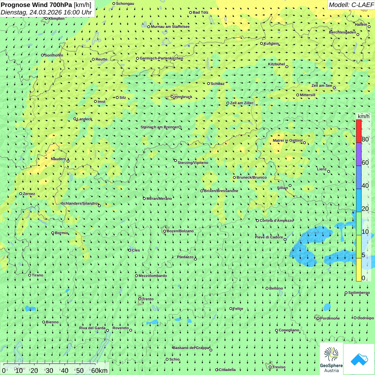
Task: Click the 'Prognose Wind 700hPa' title
Action: (x=36, y=5)
